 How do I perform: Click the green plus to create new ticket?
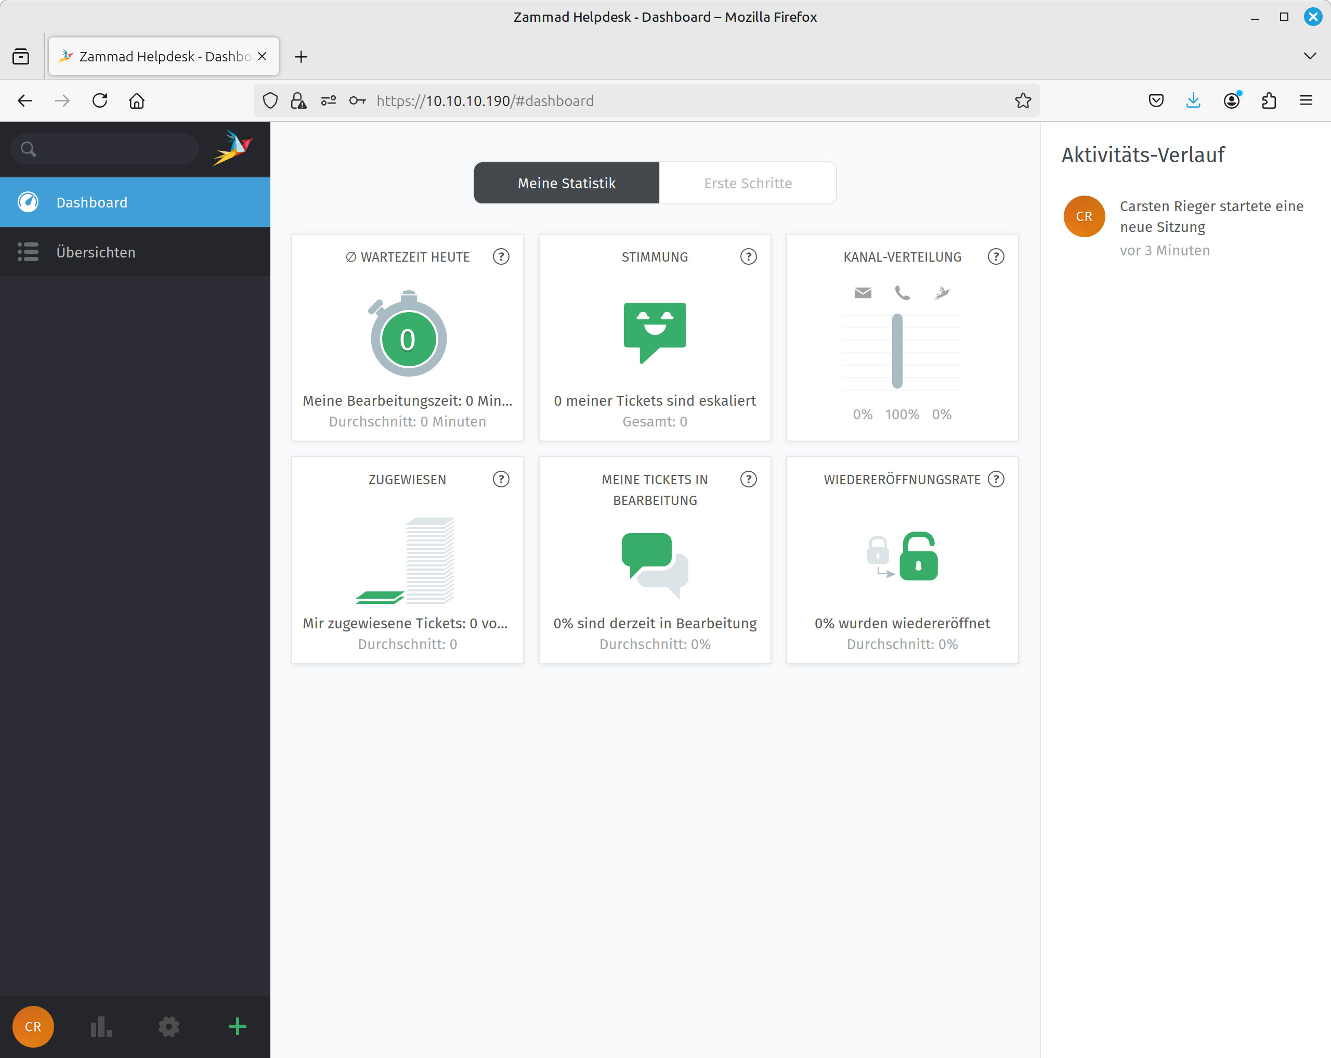tap(237, 1026)
